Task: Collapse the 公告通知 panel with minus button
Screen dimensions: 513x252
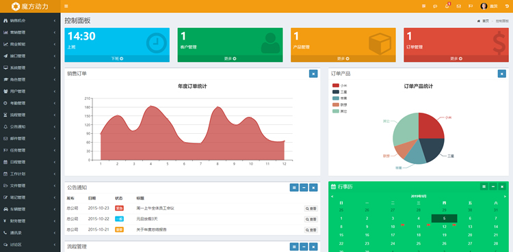Action: [x=304, y=187]
